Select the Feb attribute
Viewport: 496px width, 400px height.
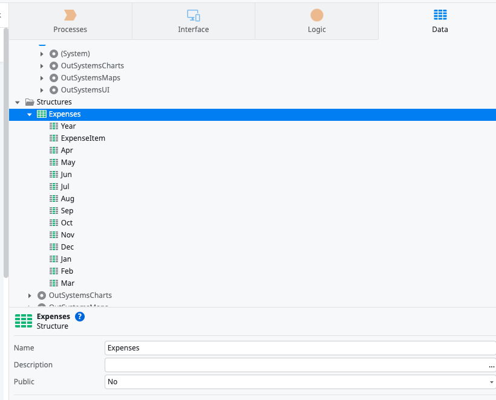coord(67,271)
